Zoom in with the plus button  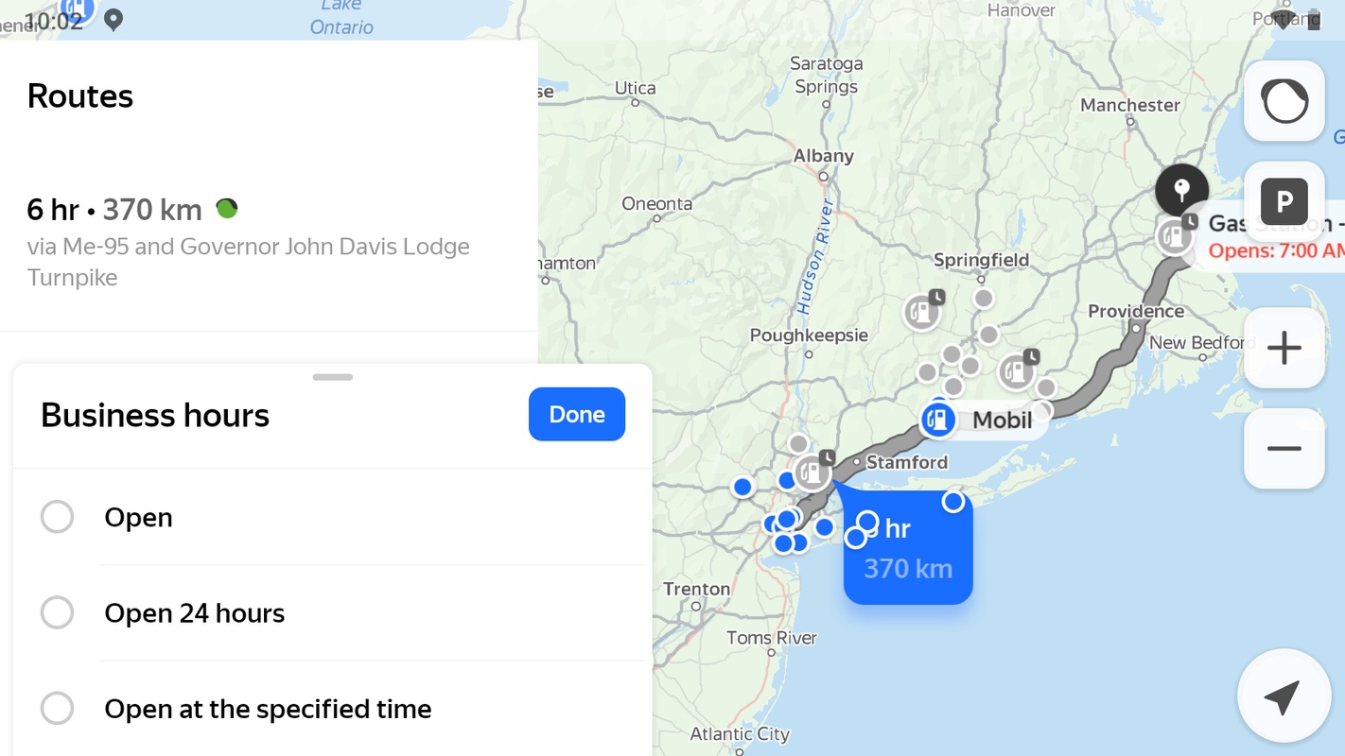click(x=1284, y=348)
